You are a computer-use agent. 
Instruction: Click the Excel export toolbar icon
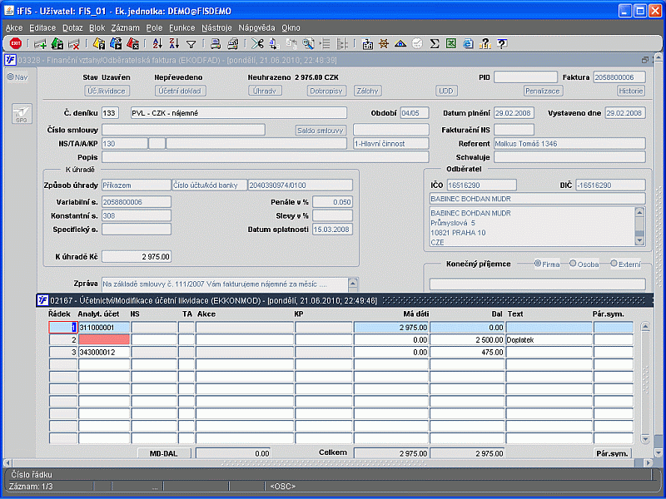(450, 44)
